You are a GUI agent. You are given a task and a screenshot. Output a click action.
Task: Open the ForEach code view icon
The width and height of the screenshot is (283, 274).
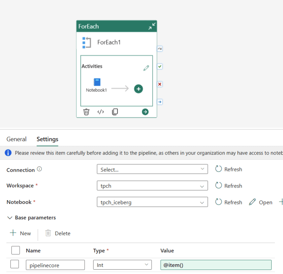click(100, 112)
